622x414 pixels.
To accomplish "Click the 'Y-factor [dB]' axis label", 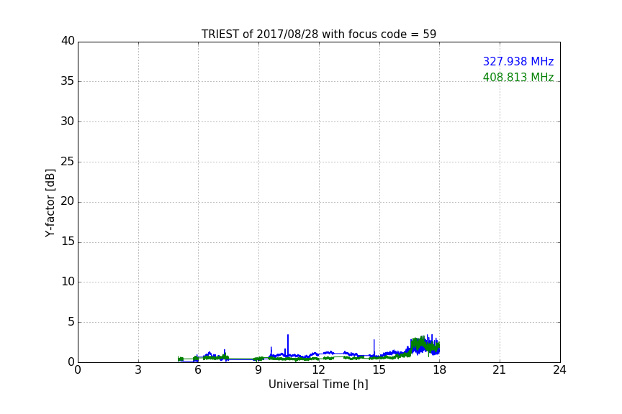I will [x=50, y=203].
